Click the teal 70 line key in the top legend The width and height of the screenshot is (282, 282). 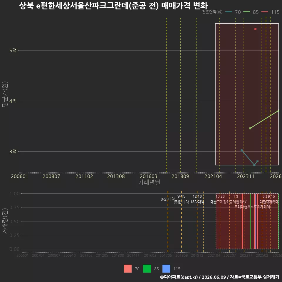[229, 12]
